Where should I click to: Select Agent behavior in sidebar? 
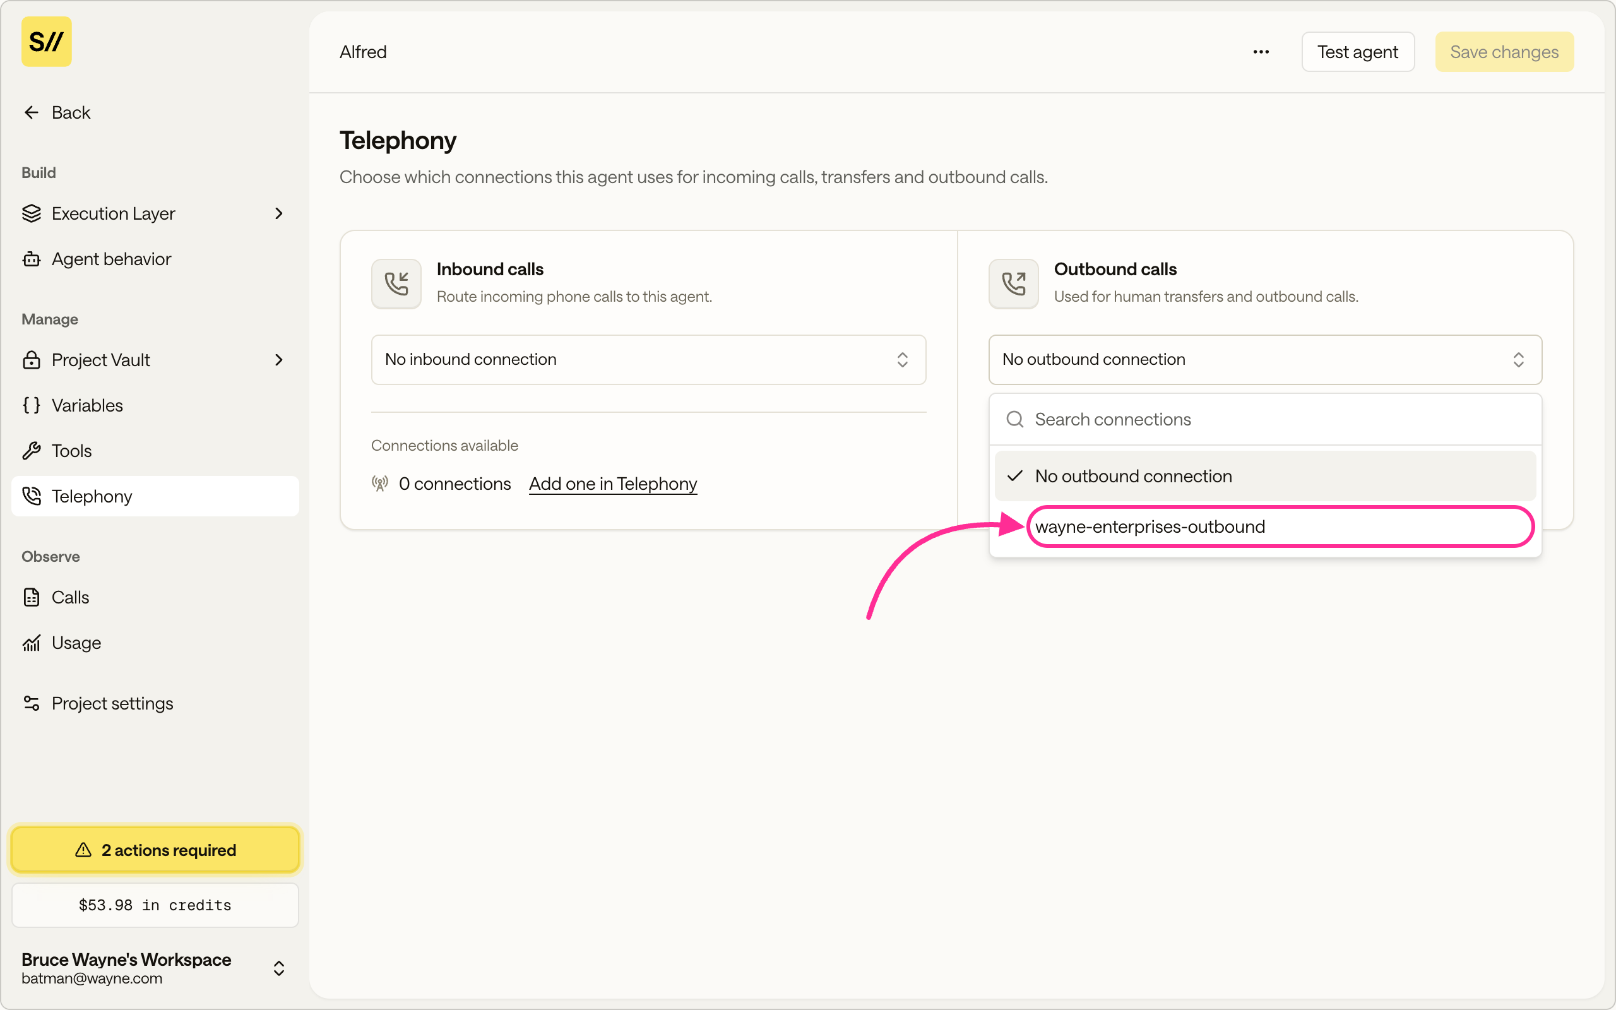tap(155, 259)
